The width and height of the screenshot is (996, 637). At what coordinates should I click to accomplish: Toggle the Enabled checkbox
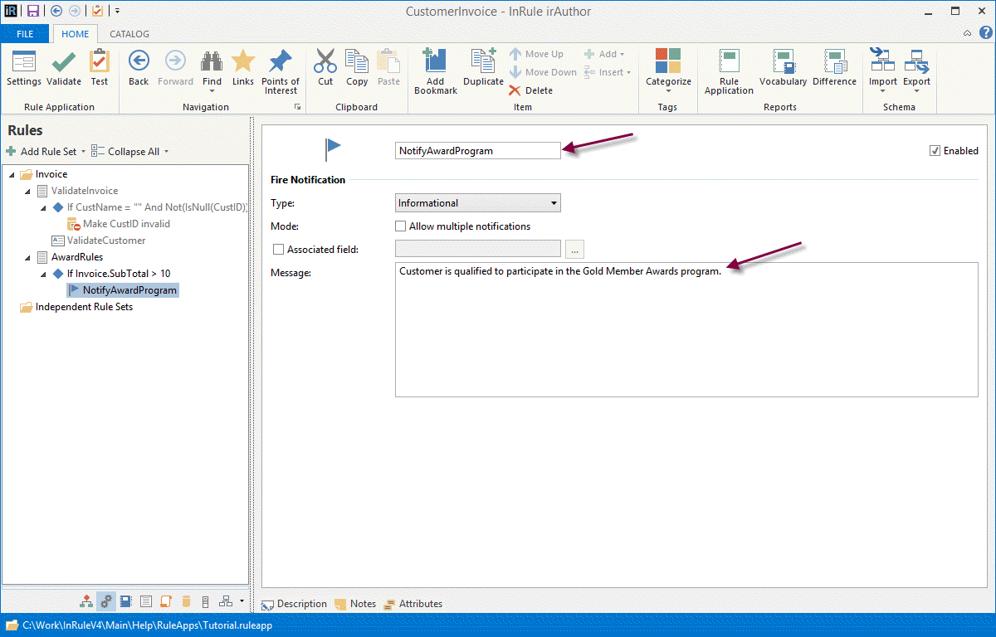click(x=935, y=151)
